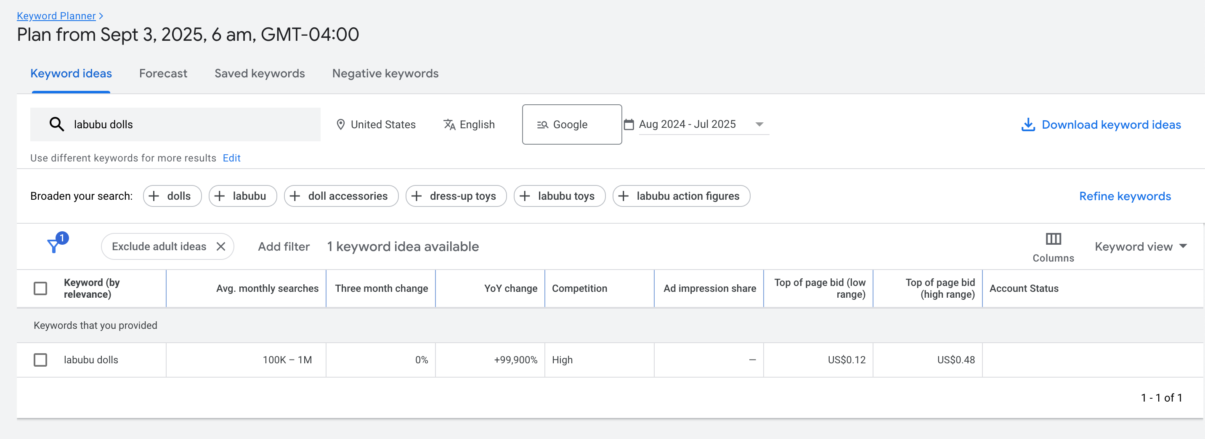Click '1 keyword idea available' text
Screen dimensions: 1205x439
click(403, 246)
